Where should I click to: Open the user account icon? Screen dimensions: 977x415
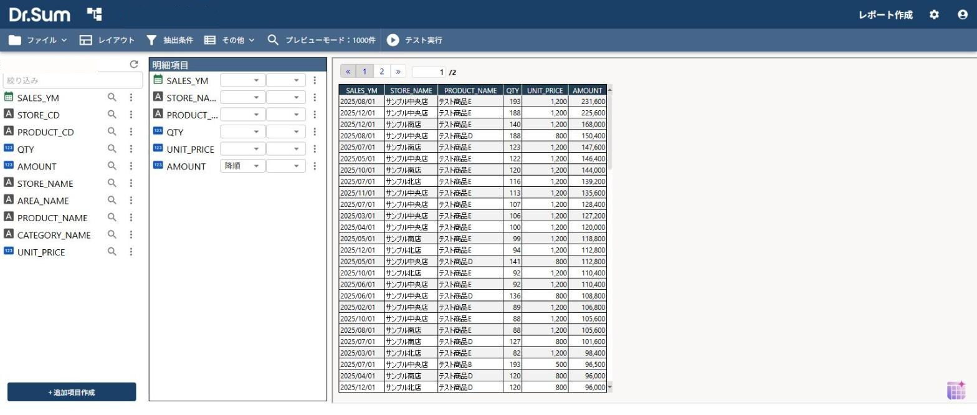(x=963, y=15)
